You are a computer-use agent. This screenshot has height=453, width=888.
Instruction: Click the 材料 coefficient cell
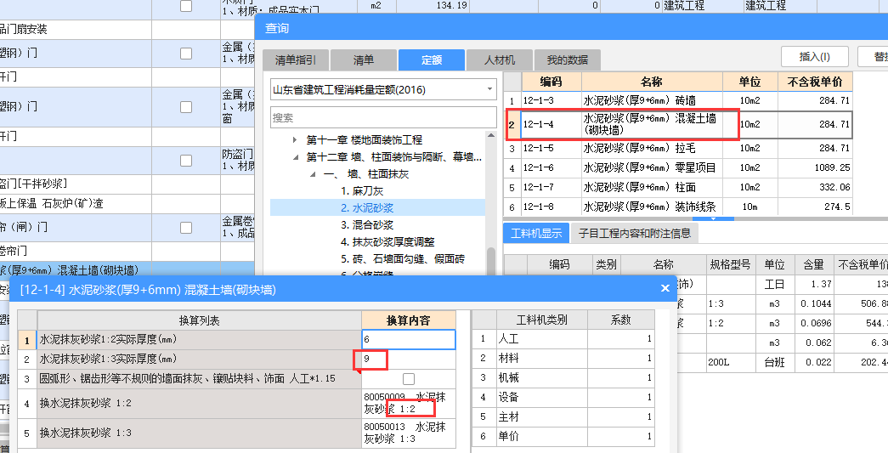click(620, 359)
